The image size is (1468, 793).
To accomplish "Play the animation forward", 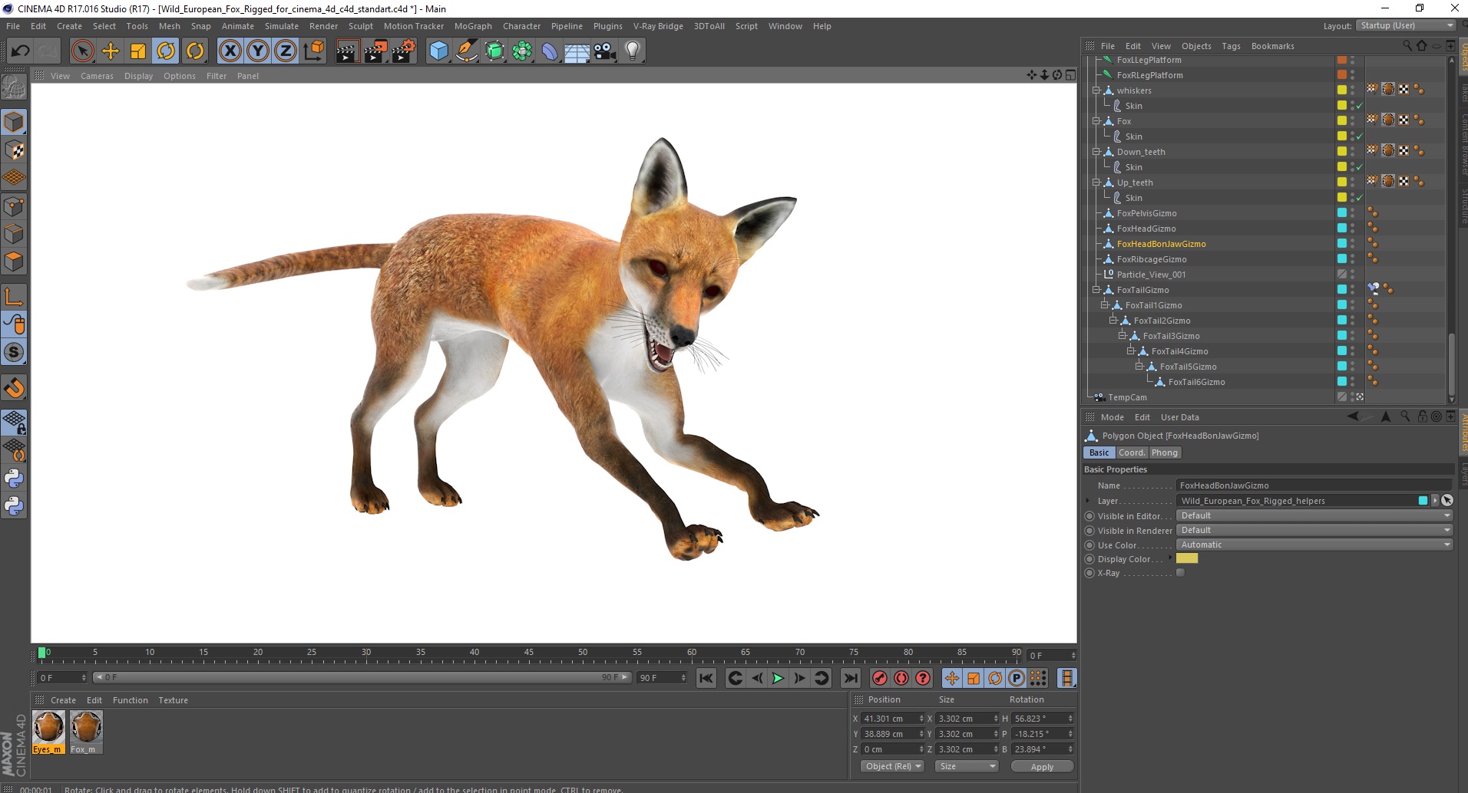I will point(778,678).
